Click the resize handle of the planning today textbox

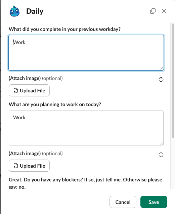click(162, 143)
